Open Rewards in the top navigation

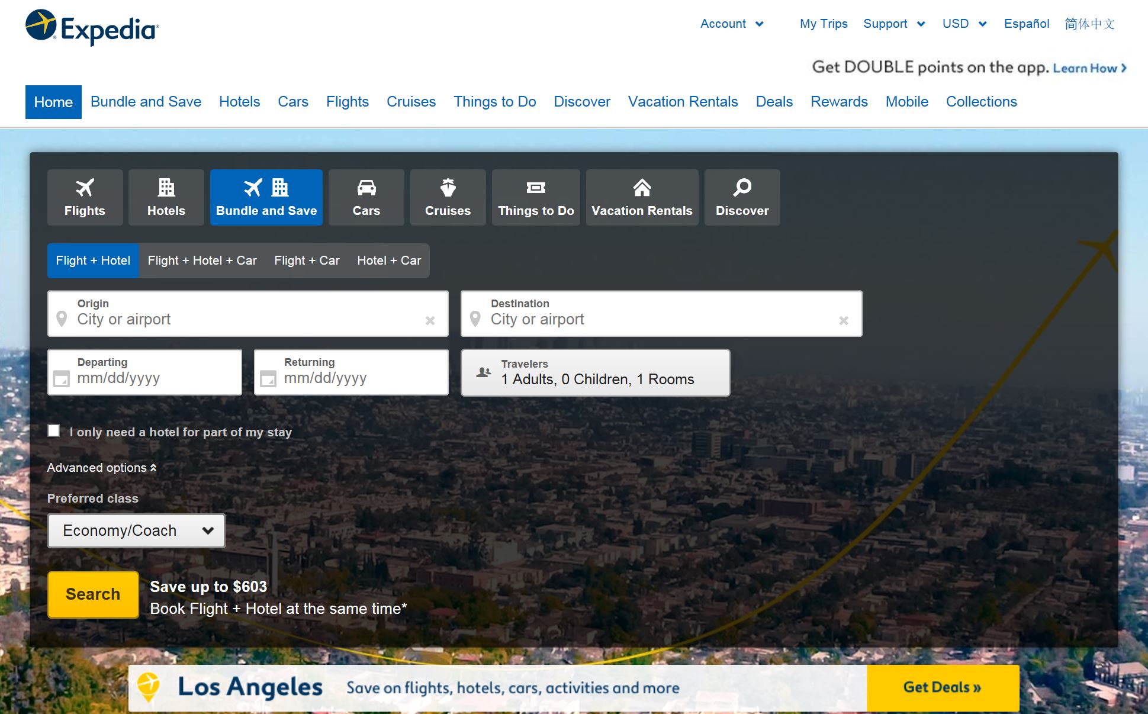click(839, 102)
